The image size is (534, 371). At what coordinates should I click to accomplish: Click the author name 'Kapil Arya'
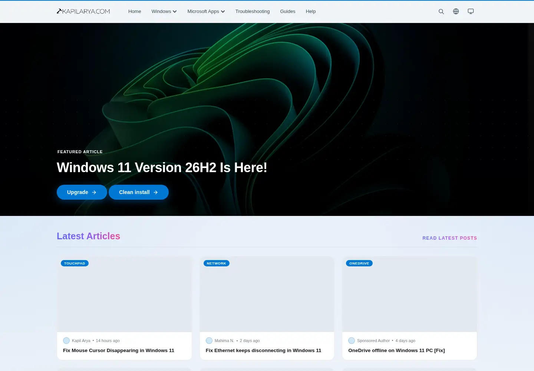click(81, 341)
